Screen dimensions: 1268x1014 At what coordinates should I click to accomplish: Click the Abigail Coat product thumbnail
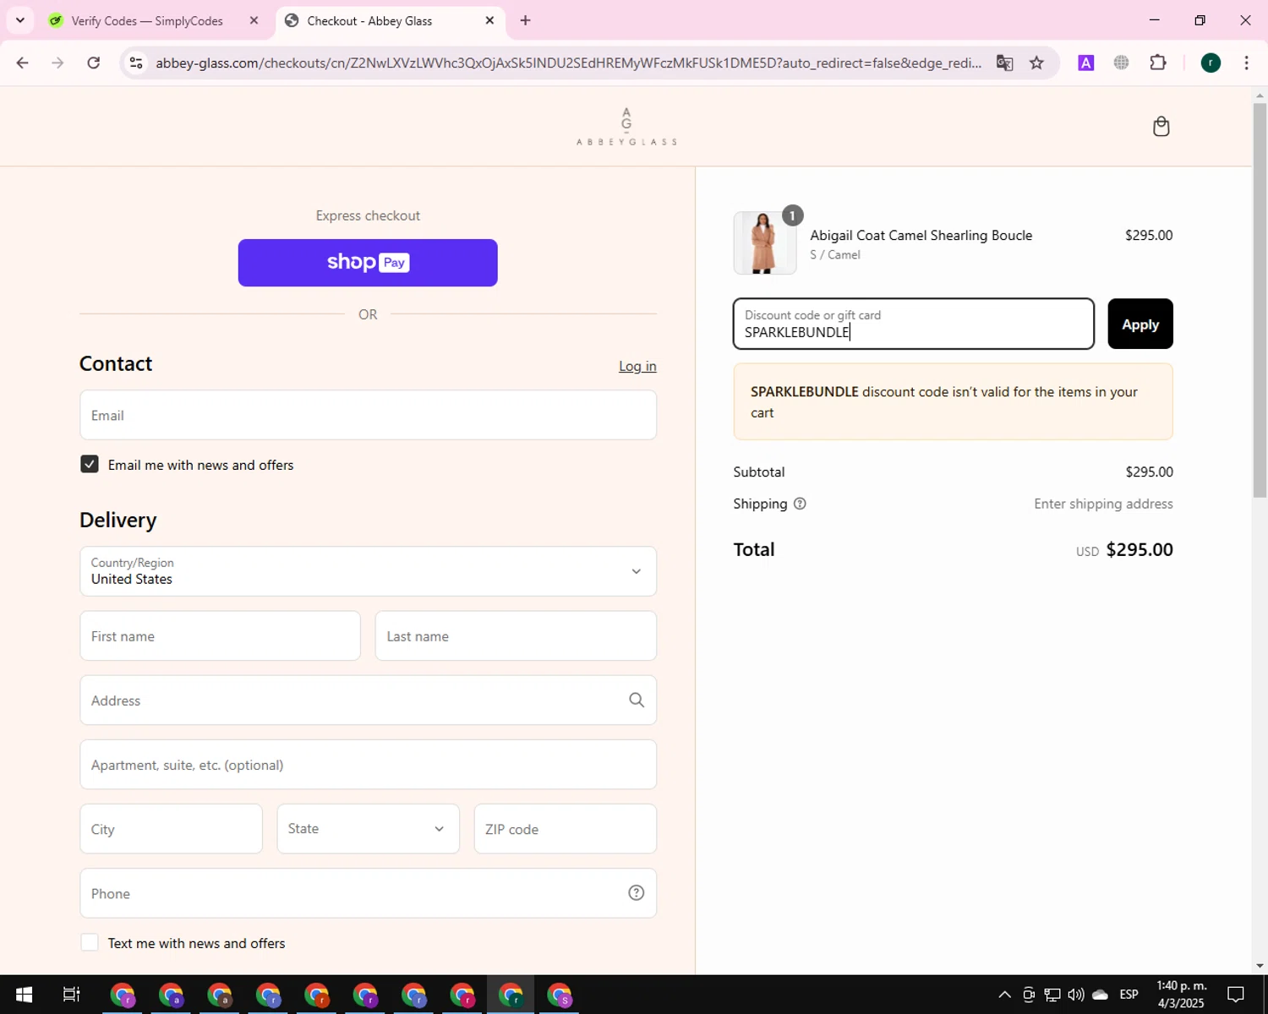pos(764,243)
